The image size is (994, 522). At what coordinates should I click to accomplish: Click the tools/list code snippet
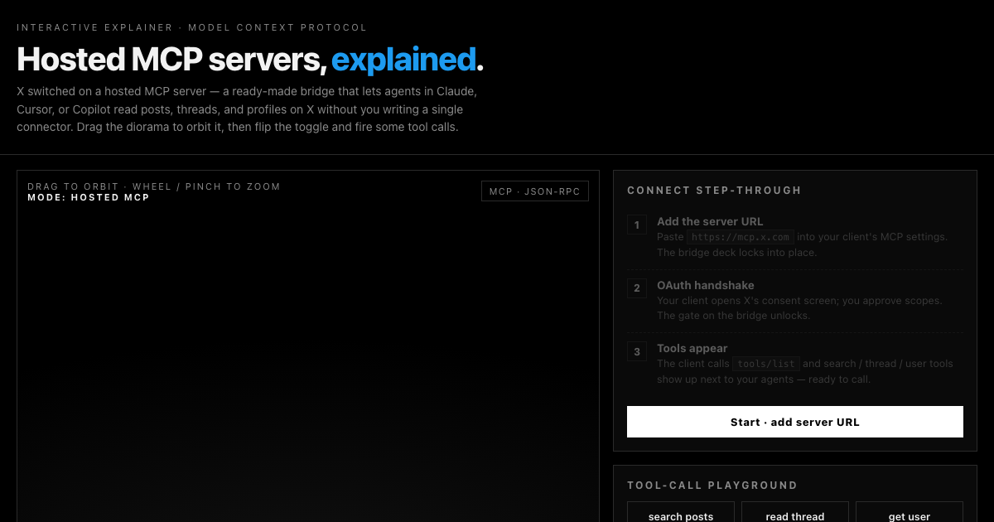pyautogui.click(x=766, y=364)
